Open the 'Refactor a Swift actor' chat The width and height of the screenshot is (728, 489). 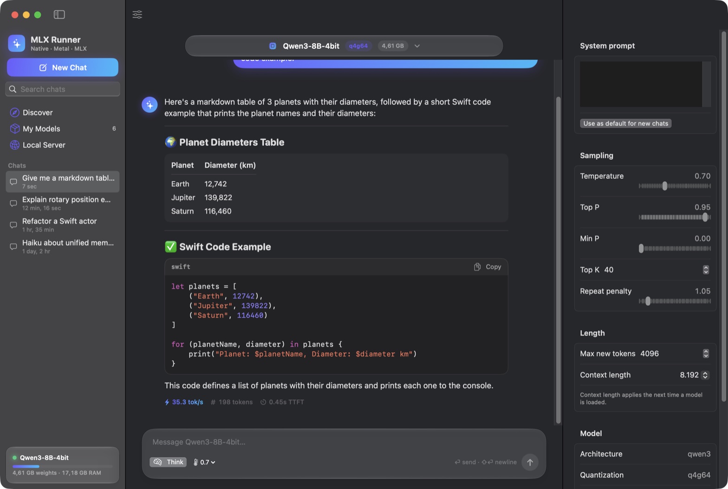click(x=63, y=225)
